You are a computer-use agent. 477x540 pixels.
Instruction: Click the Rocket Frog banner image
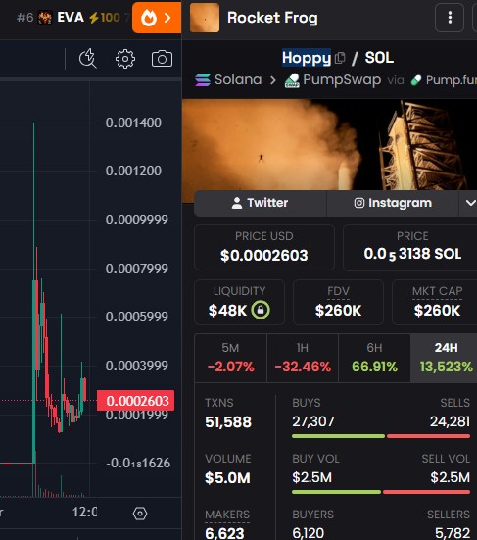click(x=330, y=145)
